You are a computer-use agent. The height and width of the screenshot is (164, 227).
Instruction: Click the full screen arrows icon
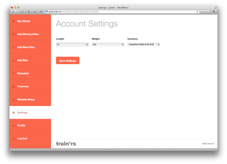216,8
